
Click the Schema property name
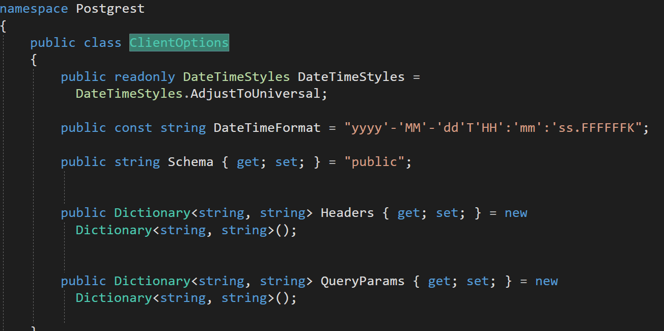(x=191, y=162)
